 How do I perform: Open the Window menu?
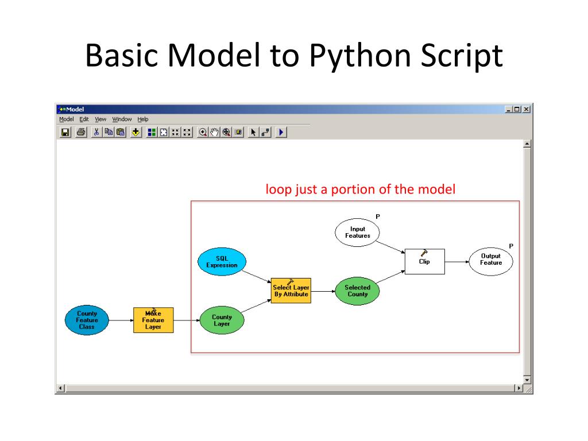pos(122,119)
